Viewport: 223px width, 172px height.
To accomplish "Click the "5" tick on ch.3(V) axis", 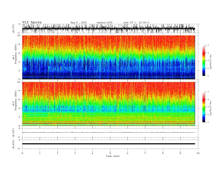I will click(19, 128).
